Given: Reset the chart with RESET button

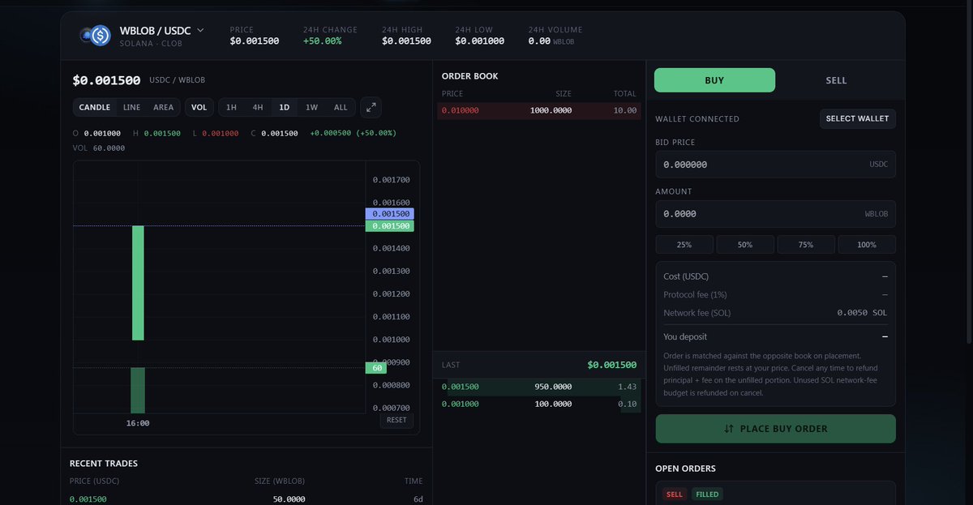Looking at the screenshot, I should tap(396, 420).
